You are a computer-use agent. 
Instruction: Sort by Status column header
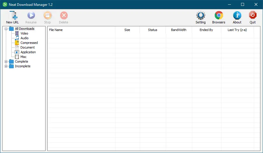pyautogui.click(x=153, y=30)
